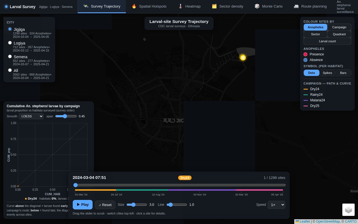Select the All cities radio
Viewport: 358px width, 224px height.
coord(10,70)
